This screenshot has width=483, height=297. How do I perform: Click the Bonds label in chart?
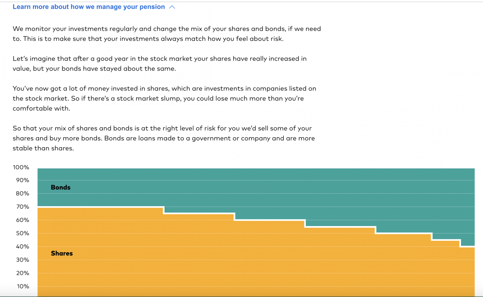(x=61, y=187)
